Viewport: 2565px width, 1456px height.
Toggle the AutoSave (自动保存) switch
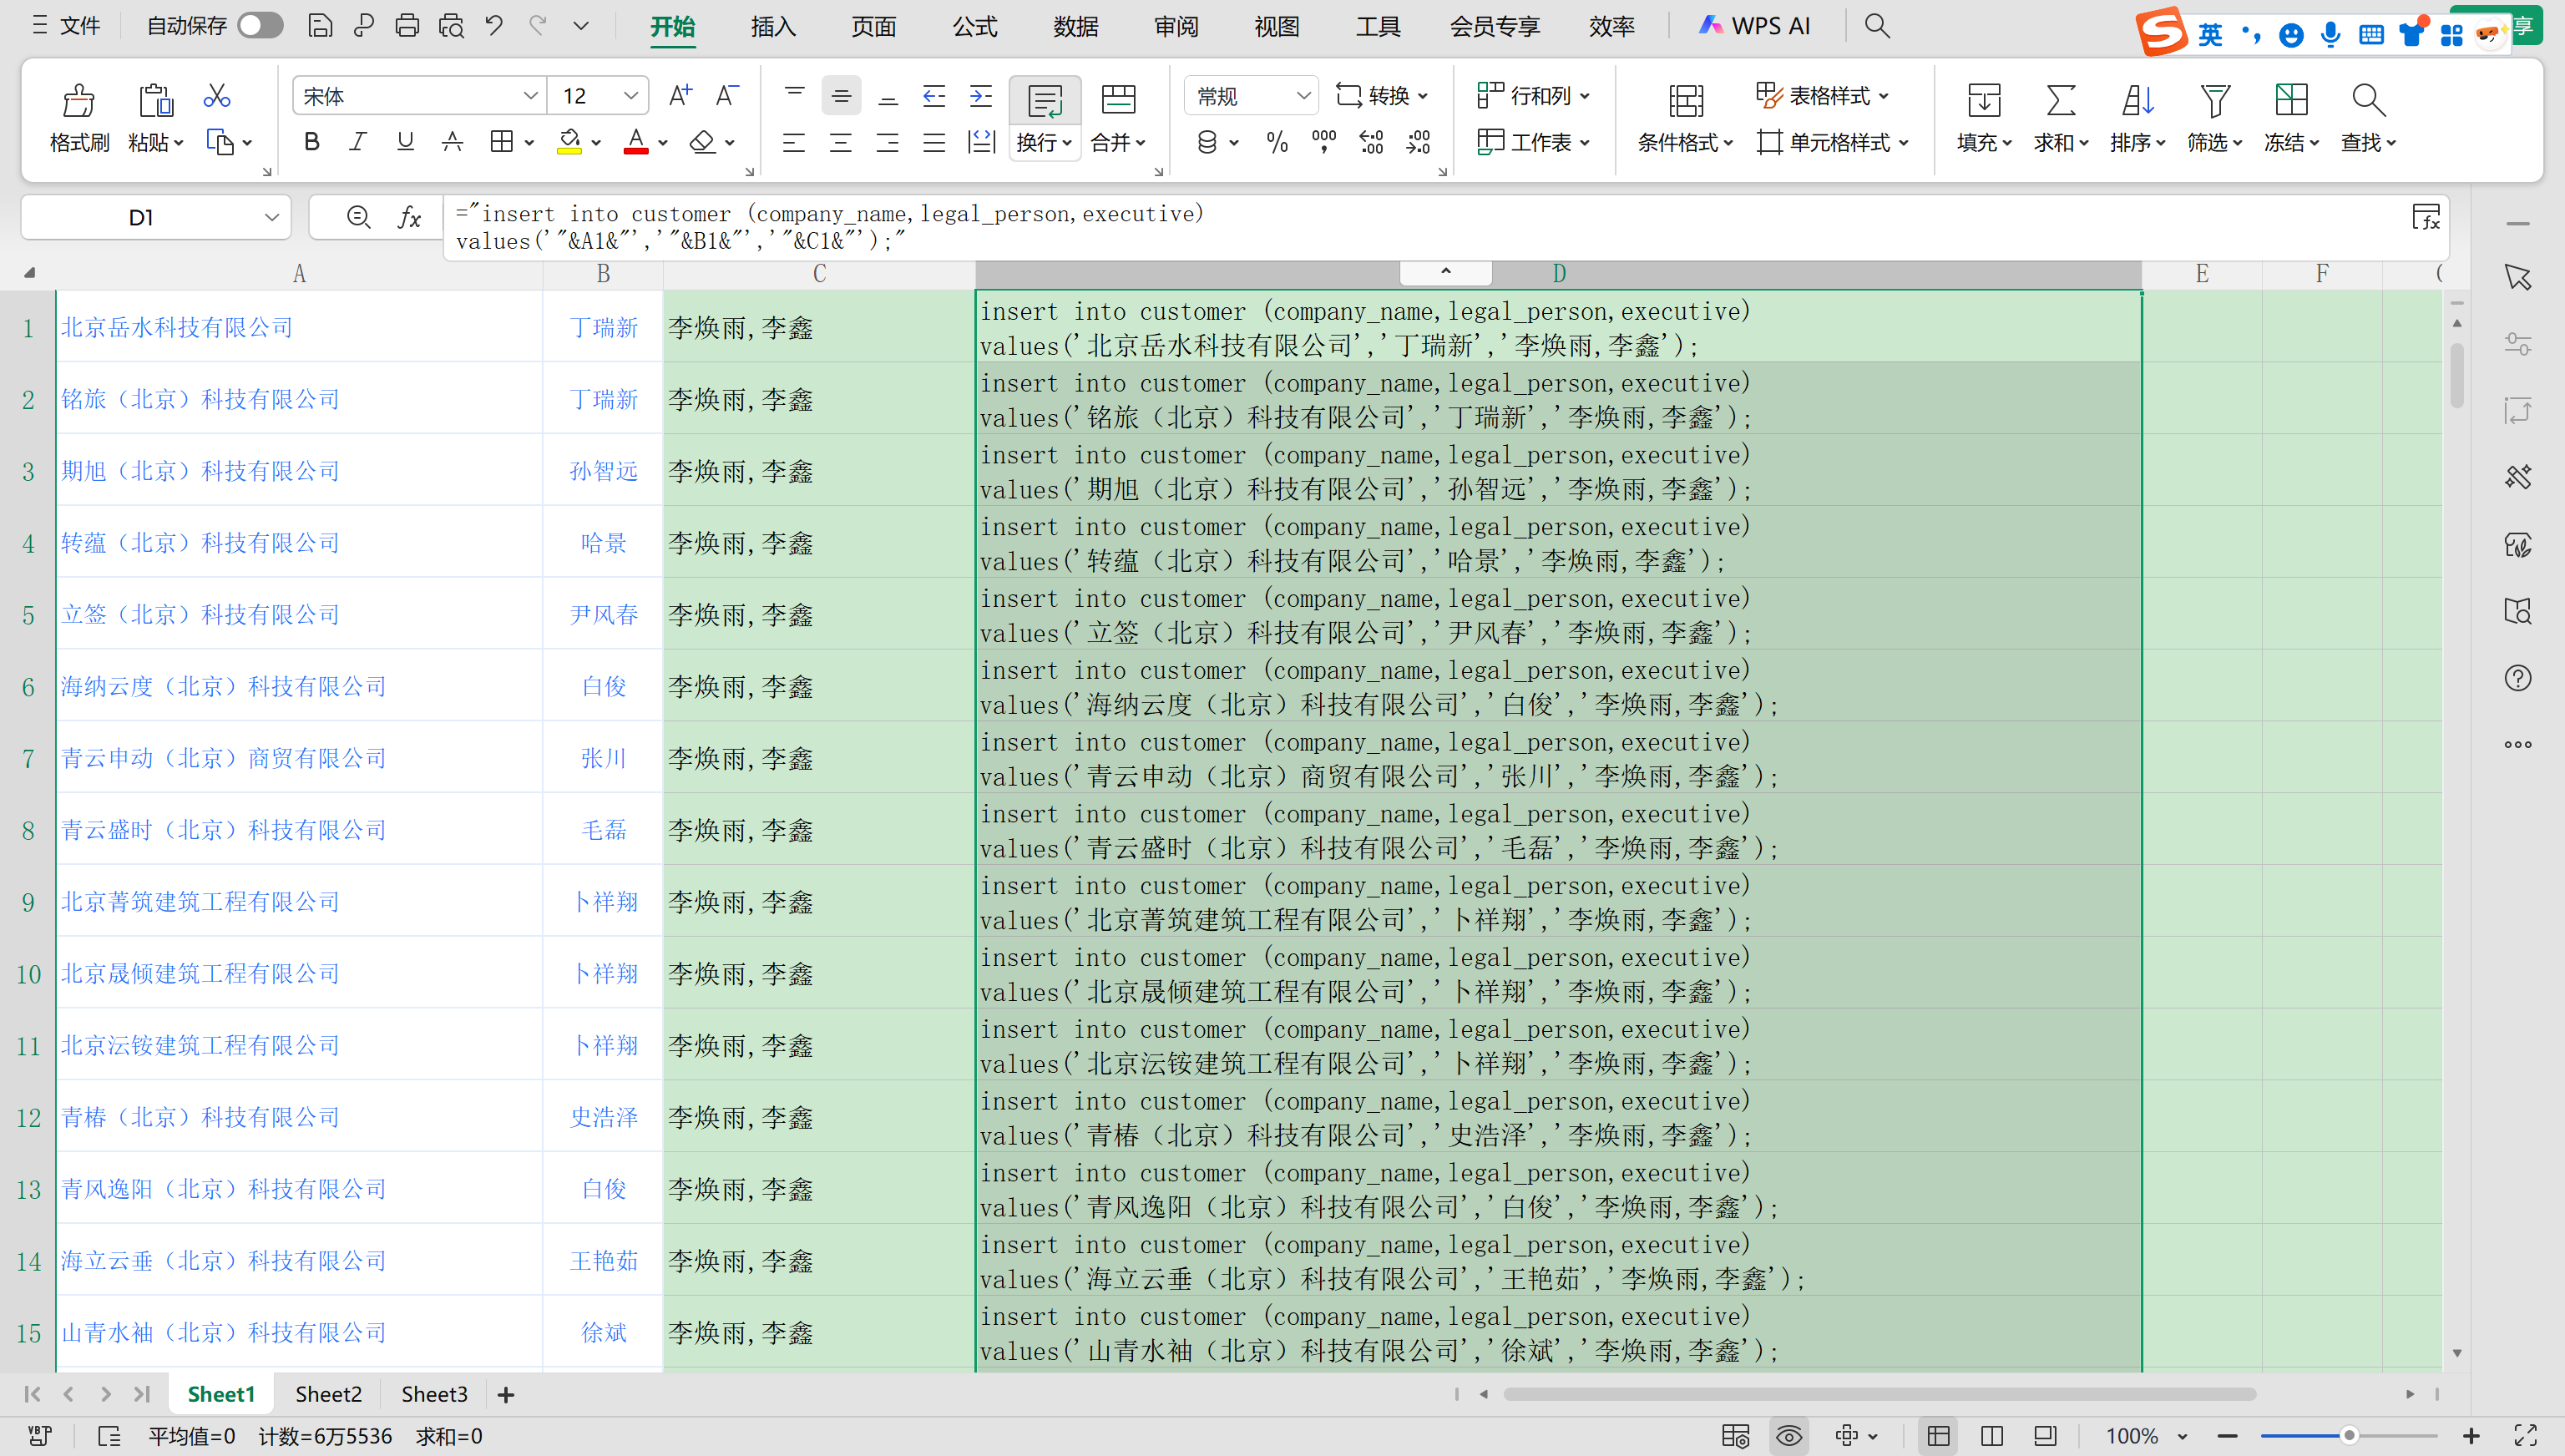point(260,26)
